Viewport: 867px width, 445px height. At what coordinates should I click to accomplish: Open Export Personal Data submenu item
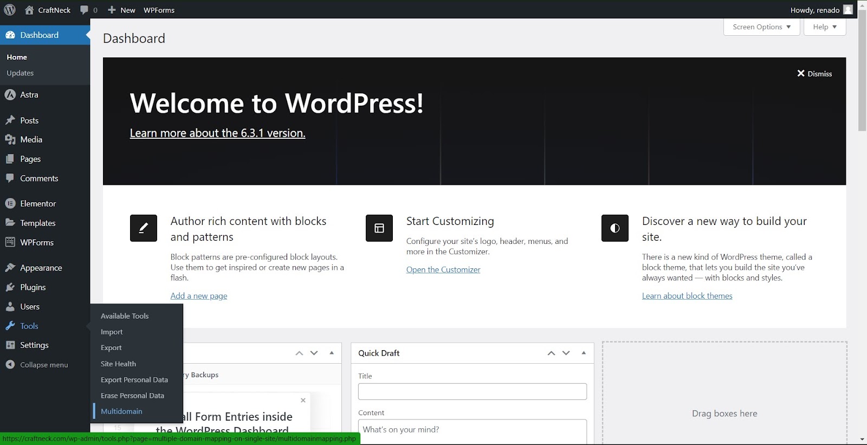pyautogui.click(x=134, y=379)
